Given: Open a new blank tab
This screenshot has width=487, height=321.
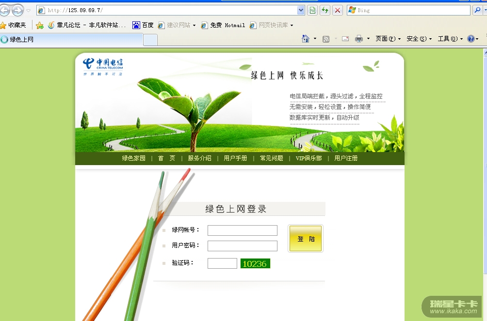Looking at the screenshot, I should coord(150,40).
